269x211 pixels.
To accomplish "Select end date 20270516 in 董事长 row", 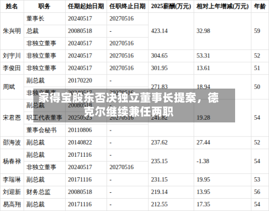I will tap(122, 18).
